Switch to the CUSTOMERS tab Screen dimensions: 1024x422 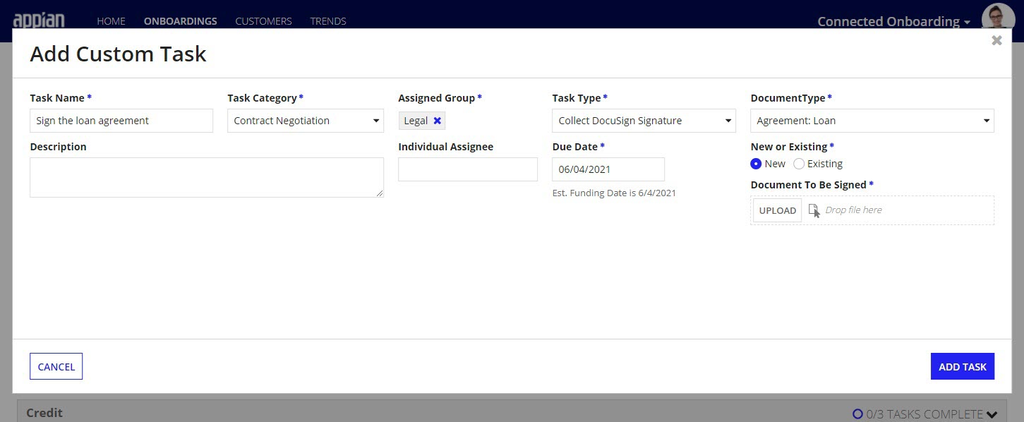263,20
